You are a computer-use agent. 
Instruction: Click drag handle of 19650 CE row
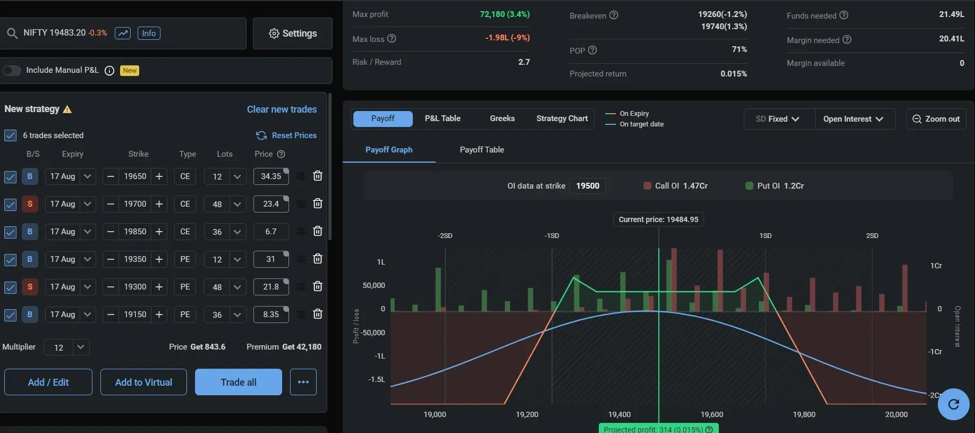[x=301, y=176]
